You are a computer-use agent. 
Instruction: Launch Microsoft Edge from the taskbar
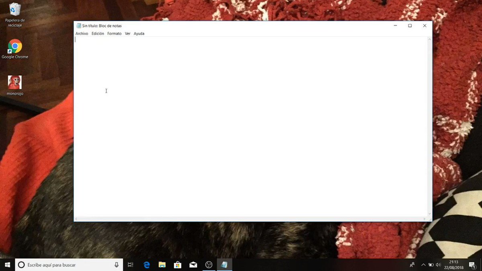pos(147,265)
